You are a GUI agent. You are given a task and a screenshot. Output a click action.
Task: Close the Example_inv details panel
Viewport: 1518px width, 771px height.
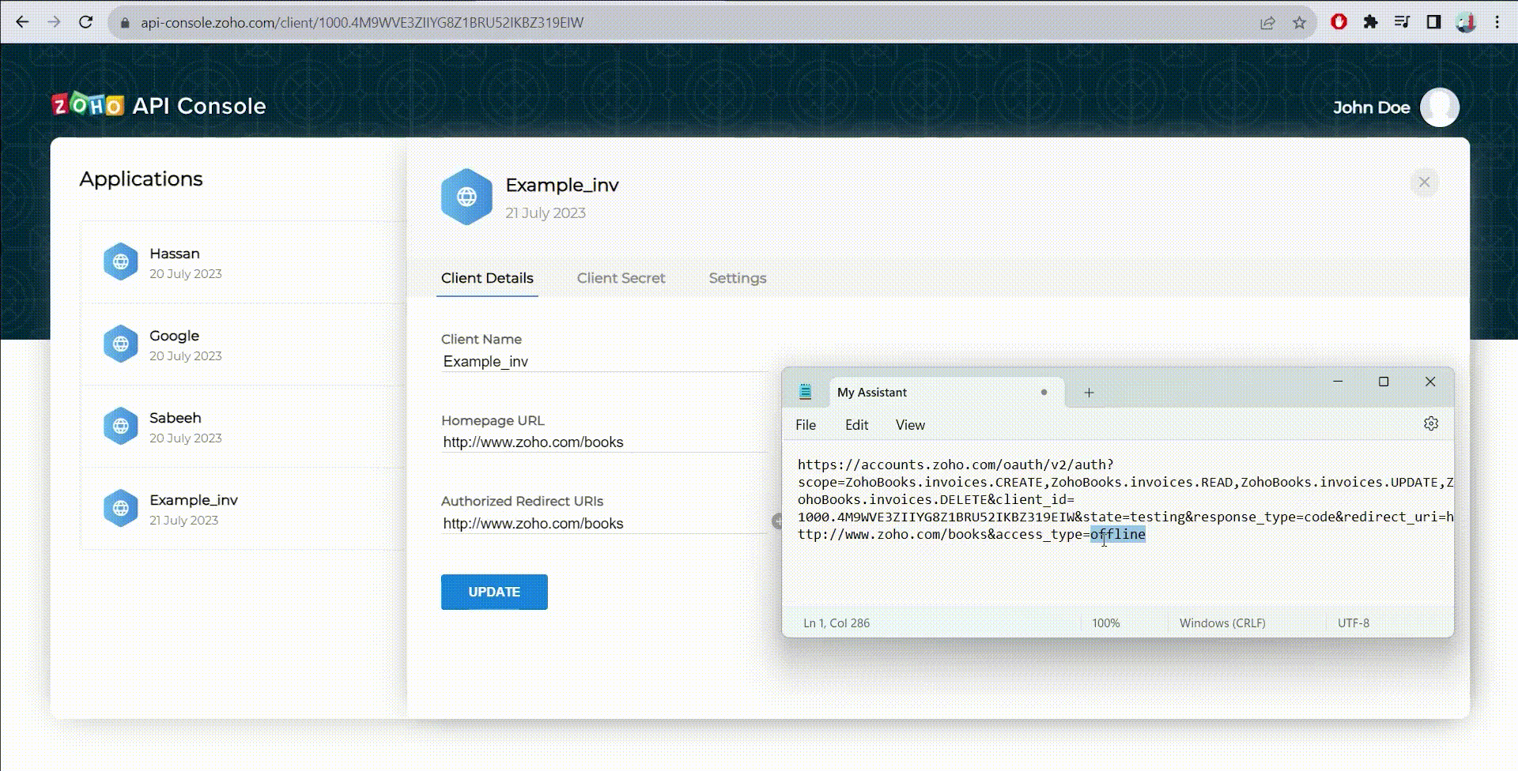[1424, 182]
